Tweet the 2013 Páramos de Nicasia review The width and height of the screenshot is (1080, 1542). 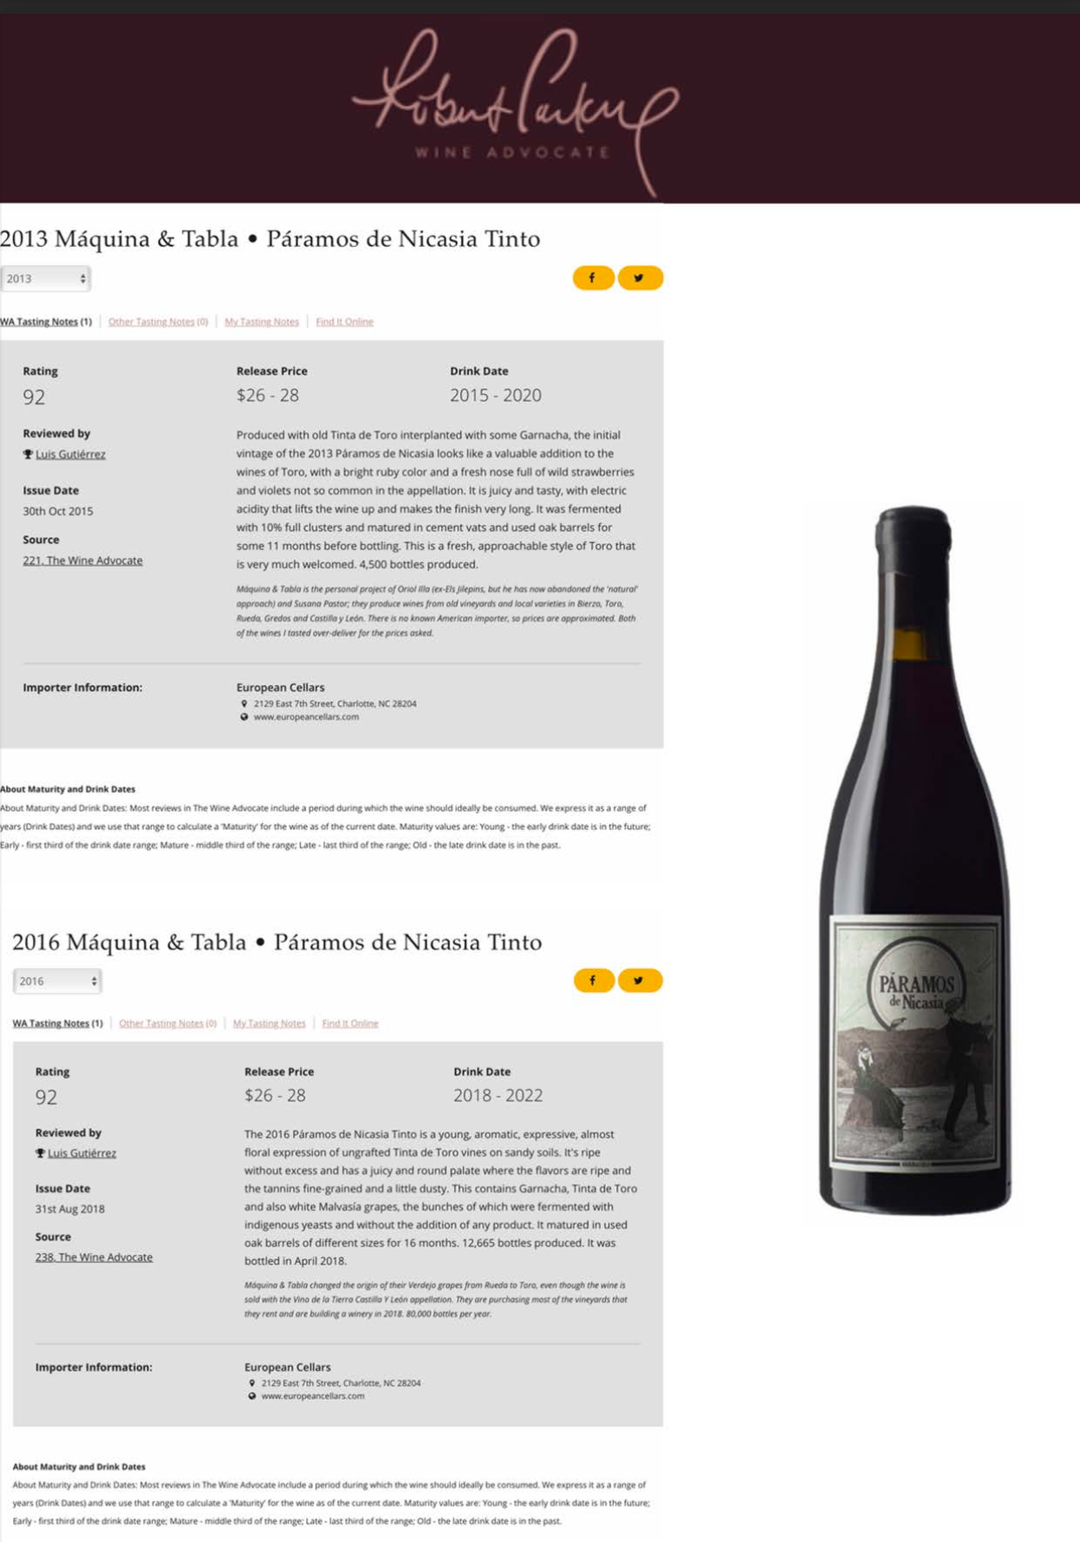641,278
